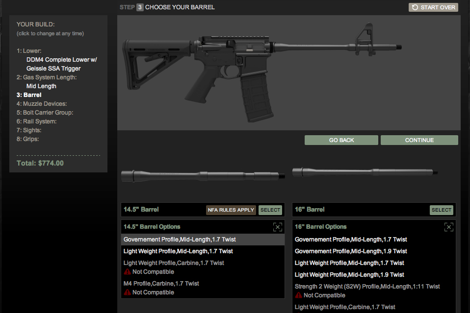This screenshot has width=470, height=313.
Task: Choose 16" Light Weight Profile, Mid-Length, 1.7 Twist
Action: click(x=349, y=263)
